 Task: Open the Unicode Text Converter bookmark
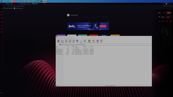pos(18,8)
